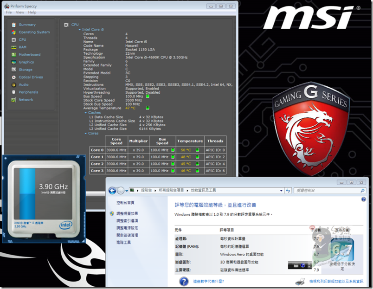The height and width of the screenshot is (289, 373).
Task: Click Core 2 temperature graph indicator
Action: pos(197,164)
